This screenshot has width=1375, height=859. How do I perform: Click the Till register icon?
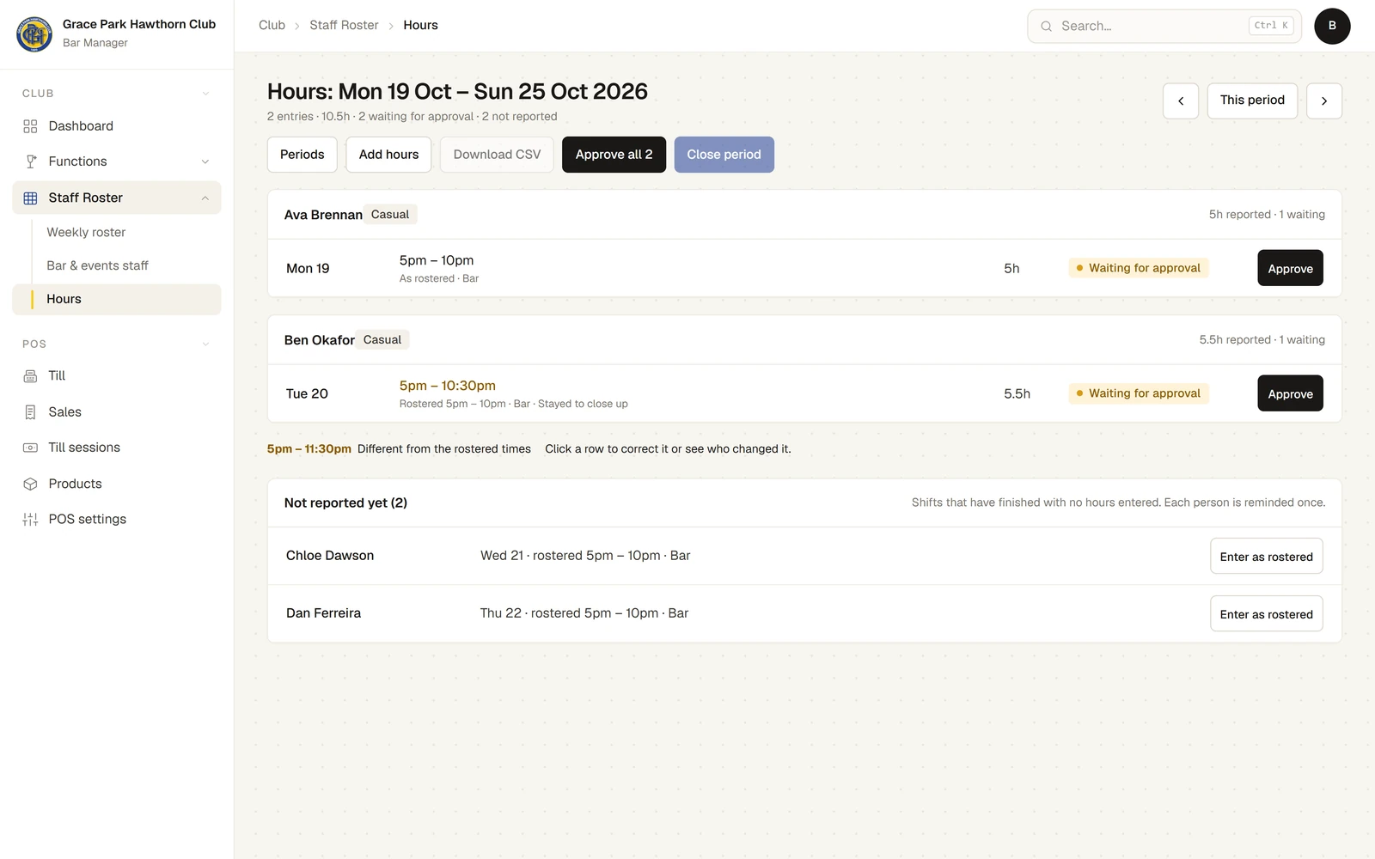[30, 376]
